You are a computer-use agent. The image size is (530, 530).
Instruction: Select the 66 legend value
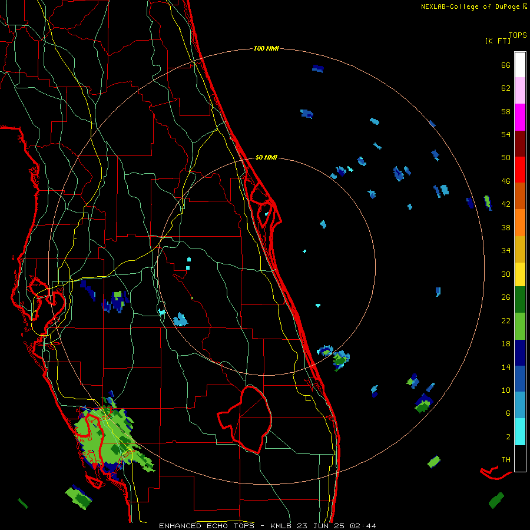click(x=506, y=65)
